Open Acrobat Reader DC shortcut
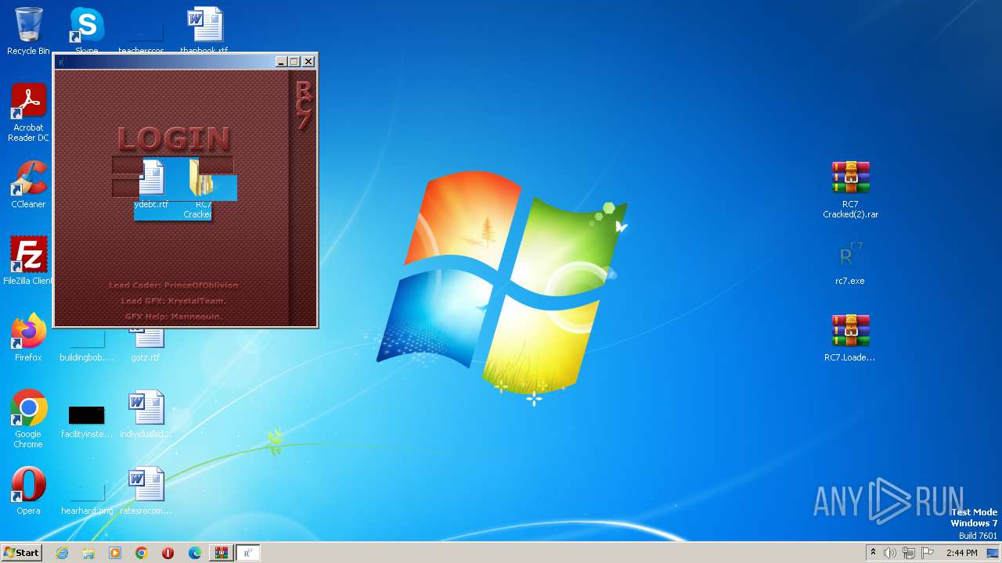The width and height of the screenshot is (1002, 563). (28, 113)
